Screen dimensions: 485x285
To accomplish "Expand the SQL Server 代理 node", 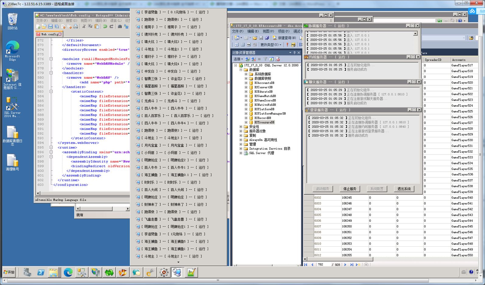I will pyautogui.click(x=241, y=153).
